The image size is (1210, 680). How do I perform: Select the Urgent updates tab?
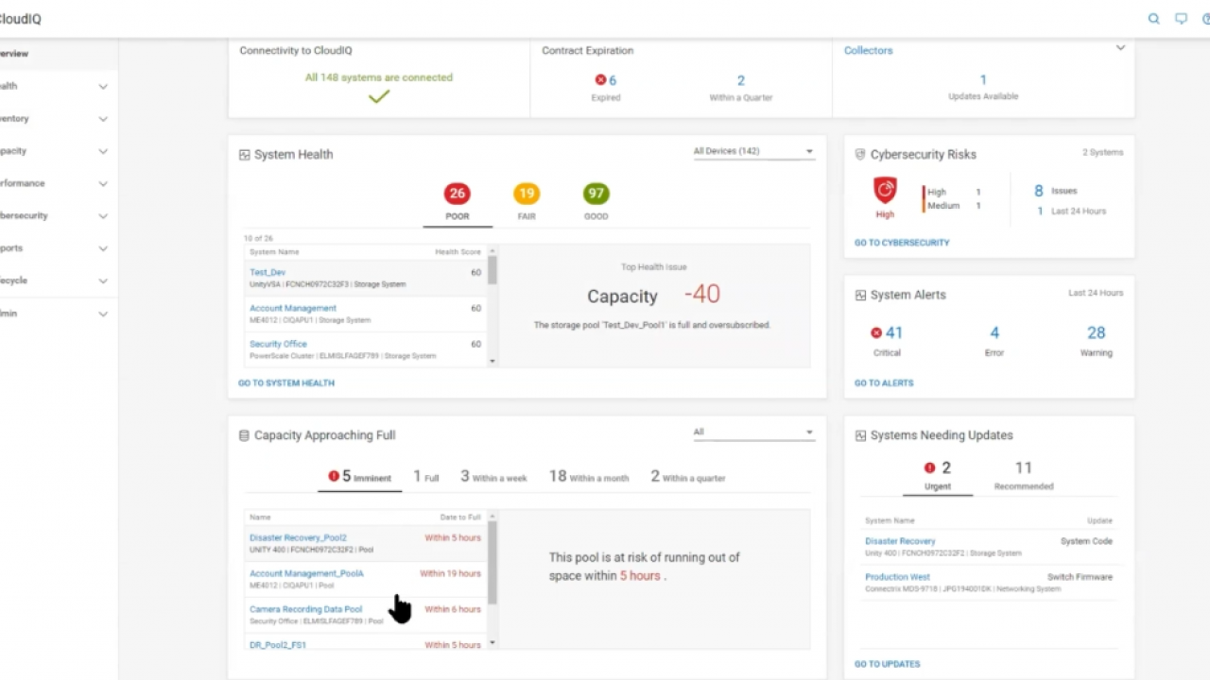938,475
